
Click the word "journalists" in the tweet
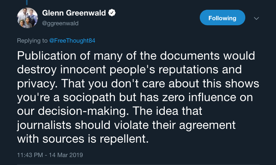(x=48, y=125)
